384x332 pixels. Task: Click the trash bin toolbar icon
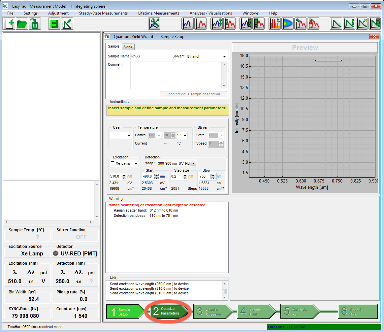pyautogui.click(x=34, y=24)
